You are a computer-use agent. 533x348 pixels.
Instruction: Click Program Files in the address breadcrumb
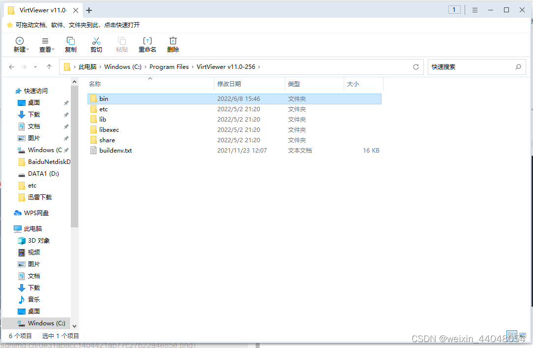[x=169, y=66]
